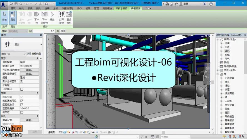Select the 修改 (Modify) arrow tool
Image resolution: width=247 pixels, height=139 pixels.
pyautogui.click(x=4, y=17)
